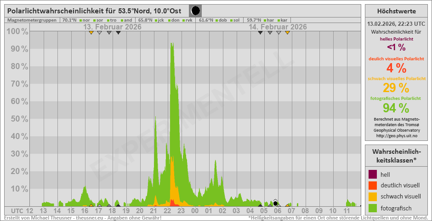Image resolution: width=432 pixels, height=221 pixels.
Task: Click the moon marker near 06 UTC on axis
Action: point(275,203)
